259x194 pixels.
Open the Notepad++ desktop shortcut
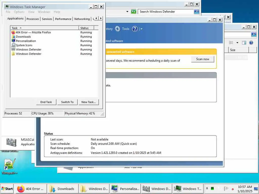click(10, 166)
